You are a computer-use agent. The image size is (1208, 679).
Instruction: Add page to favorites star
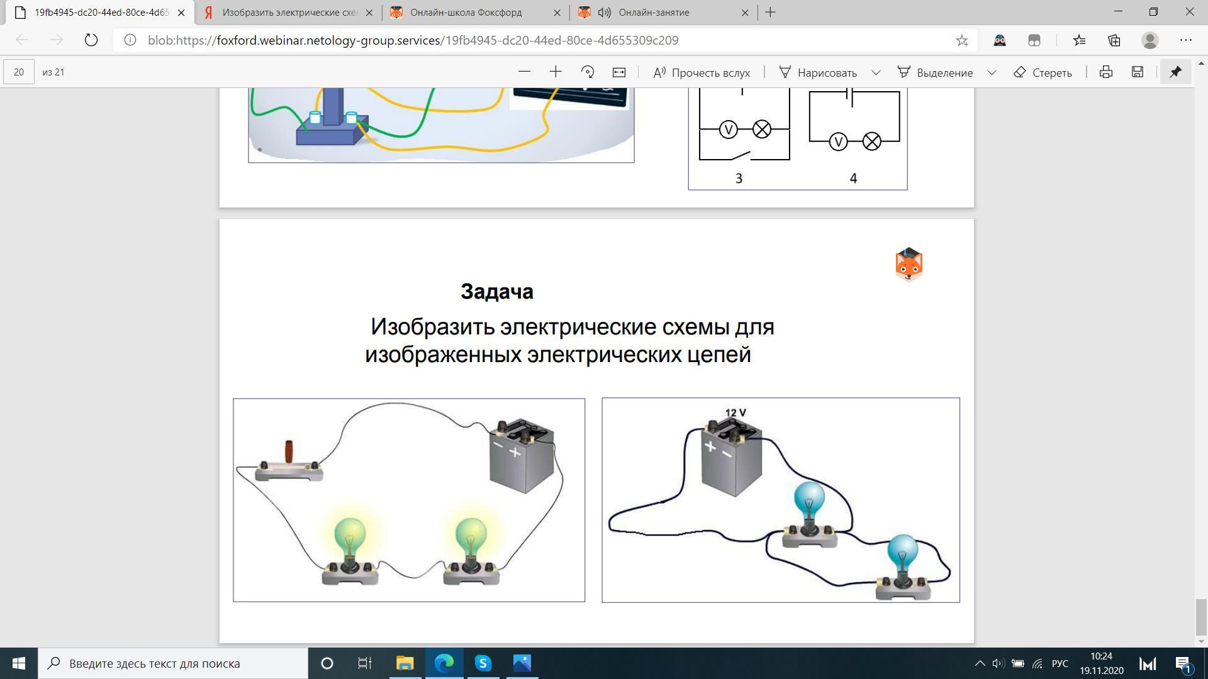click(961, 41)
